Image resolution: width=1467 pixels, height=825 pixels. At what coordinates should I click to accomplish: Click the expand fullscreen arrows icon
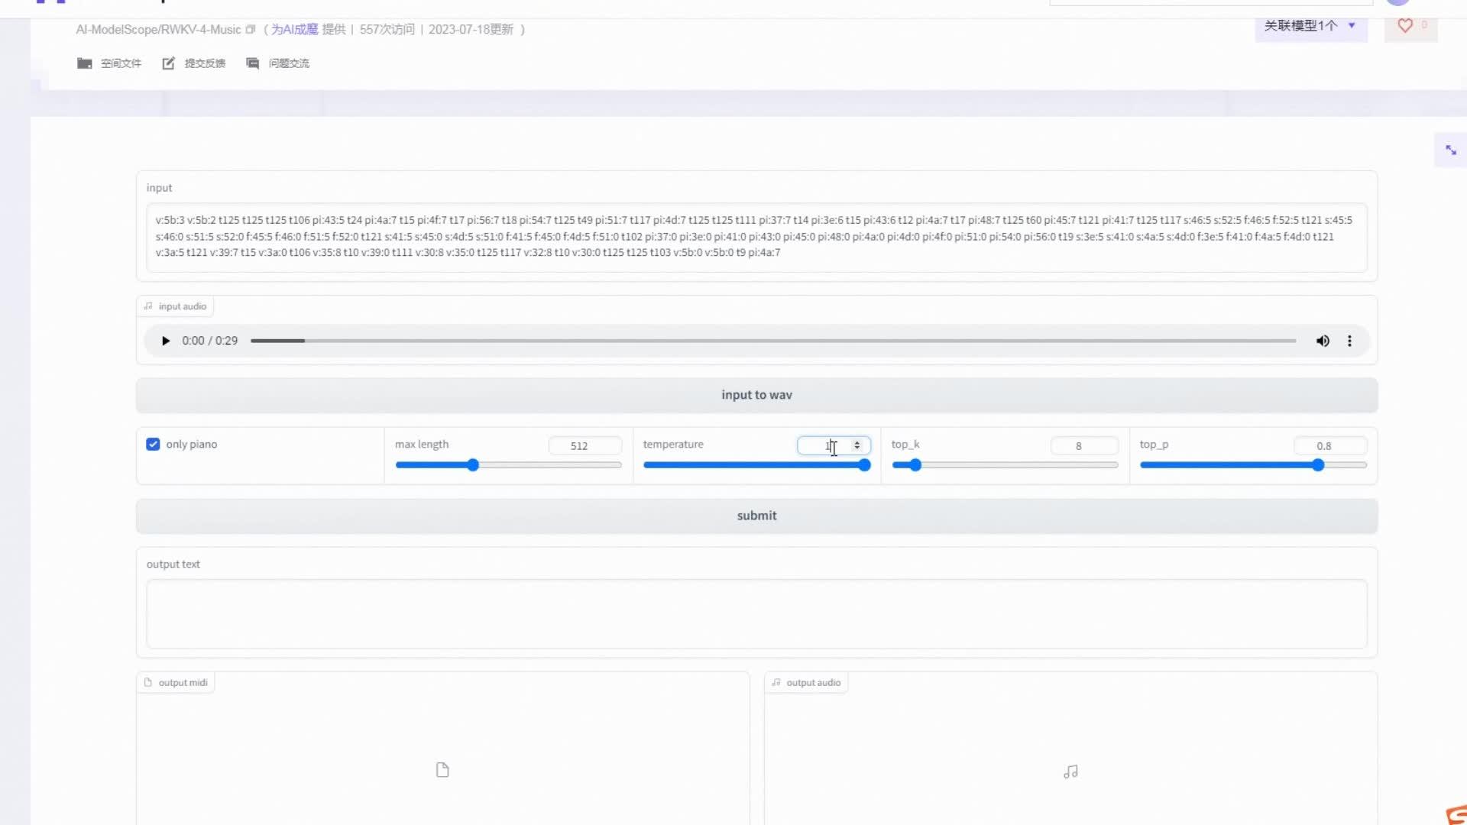(1450, 150)
